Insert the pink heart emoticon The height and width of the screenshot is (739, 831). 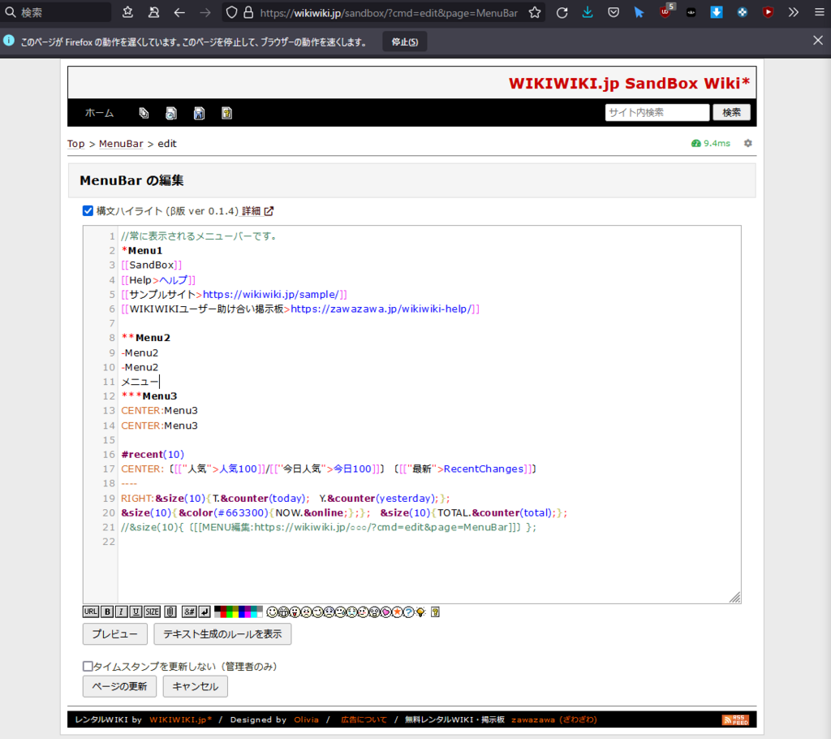point(385,612)
